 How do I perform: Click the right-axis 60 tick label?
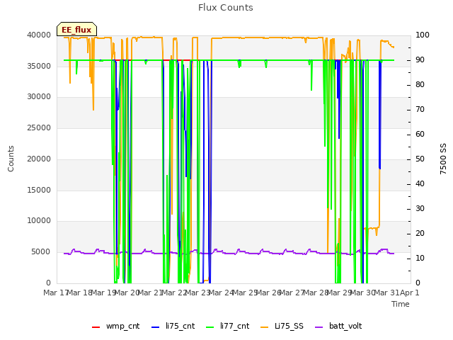click(x=420, y=135)
